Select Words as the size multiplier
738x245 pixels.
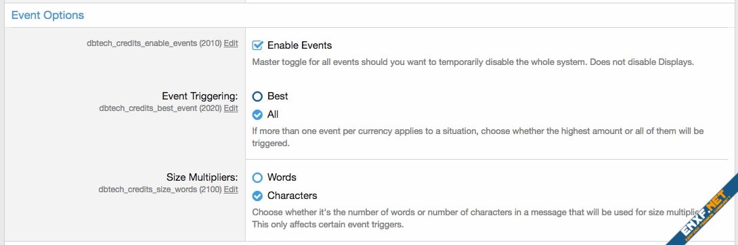pos(257,178)
